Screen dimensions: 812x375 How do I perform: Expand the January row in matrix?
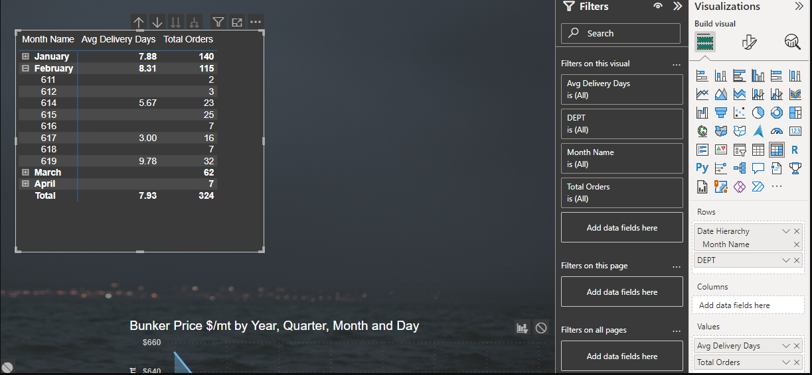[x=25, y=56]
